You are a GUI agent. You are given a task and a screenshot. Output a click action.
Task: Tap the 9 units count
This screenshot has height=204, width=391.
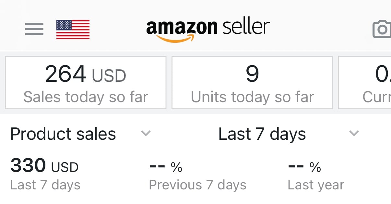point(252,74)
